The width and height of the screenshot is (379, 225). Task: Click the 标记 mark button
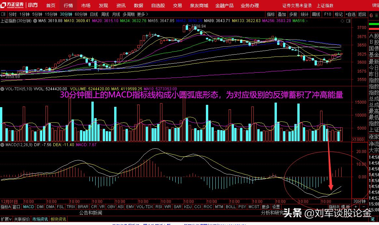point(339,14)
